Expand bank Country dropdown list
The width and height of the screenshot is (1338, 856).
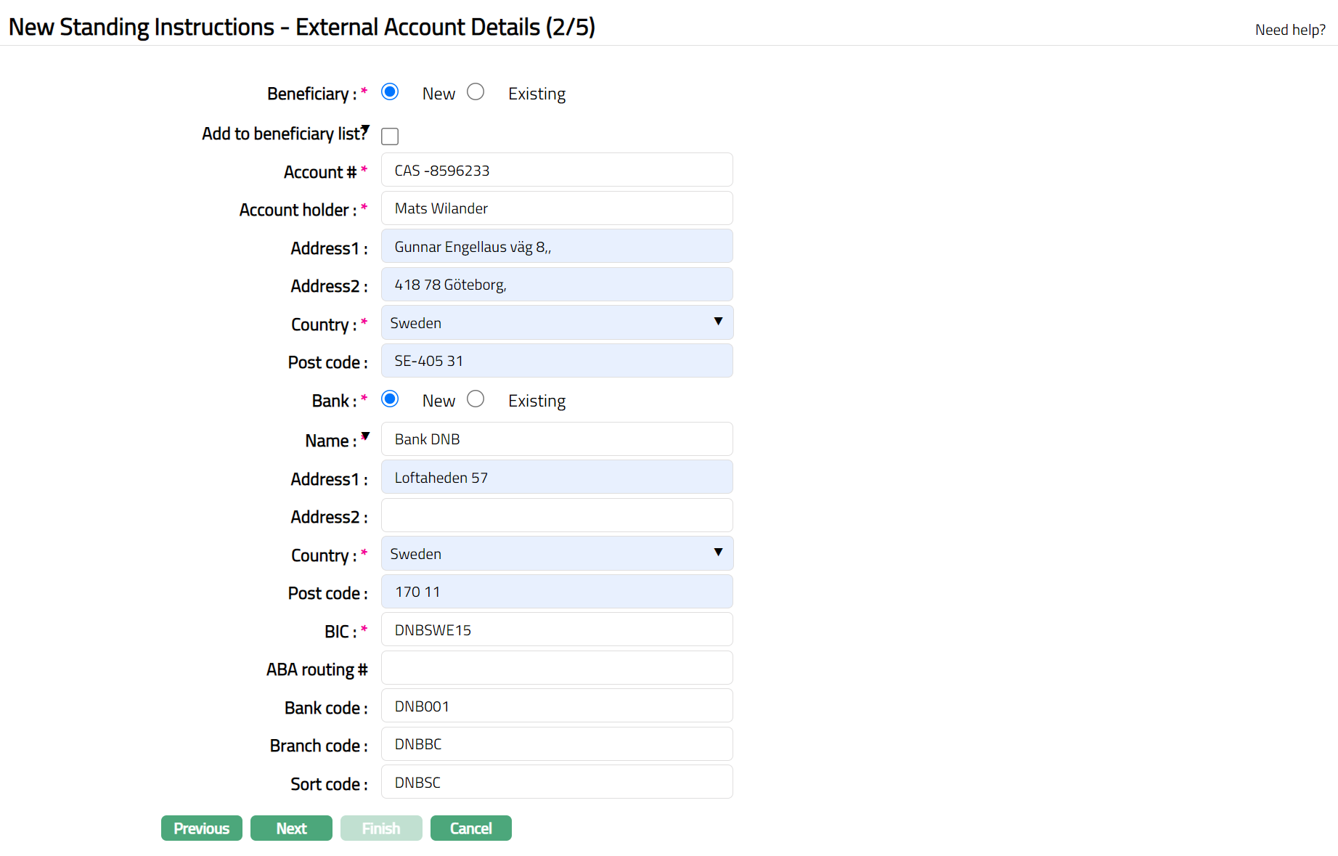pyautogui.click(x=557, y=553)
